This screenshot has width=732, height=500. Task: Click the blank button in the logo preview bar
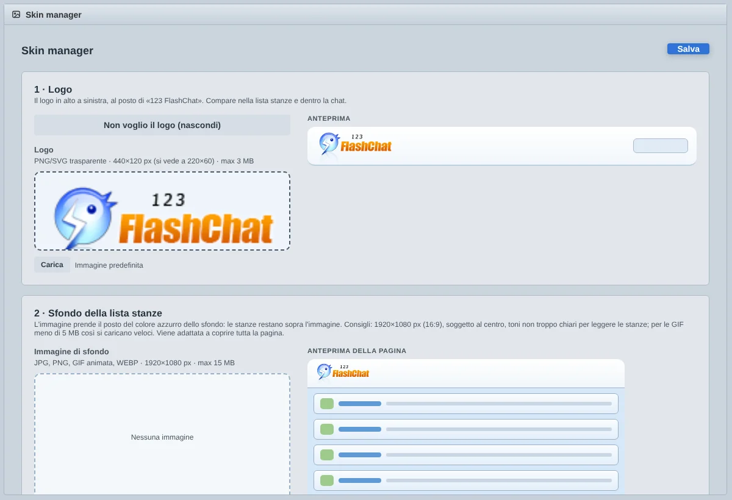point(661,146)
